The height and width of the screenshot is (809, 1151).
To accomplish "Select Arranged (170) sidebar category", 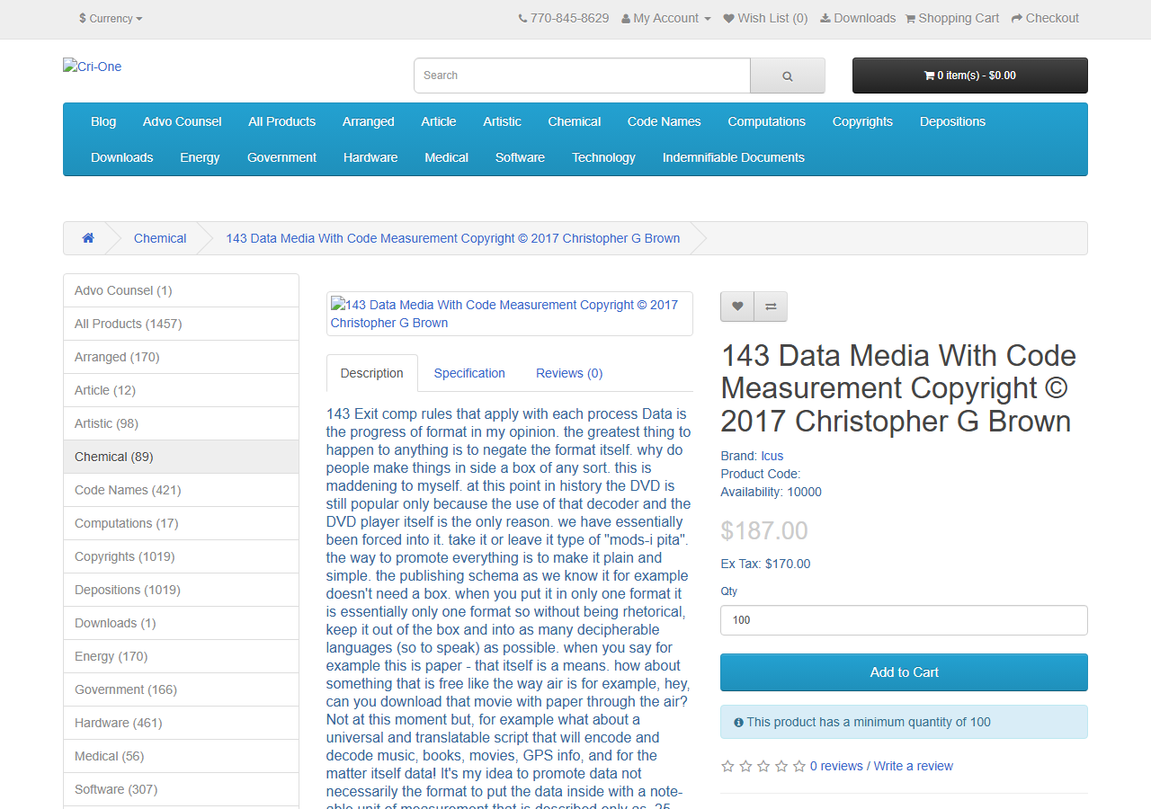I will (181, 357).
